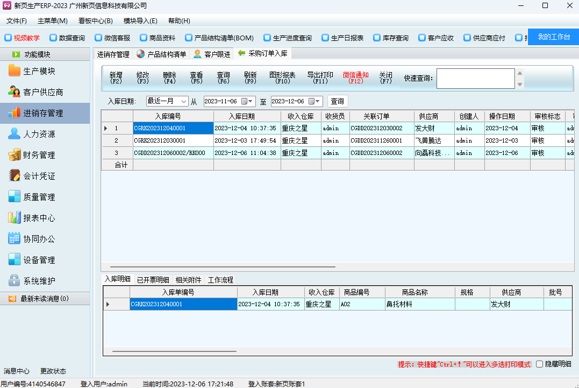Toggle 数据查询 shortcut checkbox

53,37
